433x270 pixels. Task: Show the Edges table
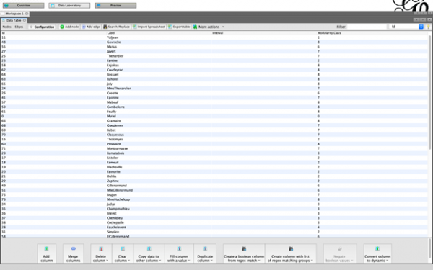pyautogui.click(x=19, y=27)
